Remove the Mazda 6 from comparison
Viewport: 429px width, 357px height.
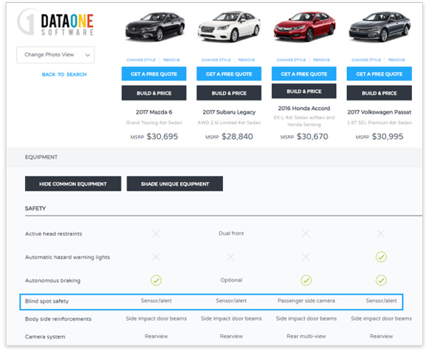coord(171,60)
